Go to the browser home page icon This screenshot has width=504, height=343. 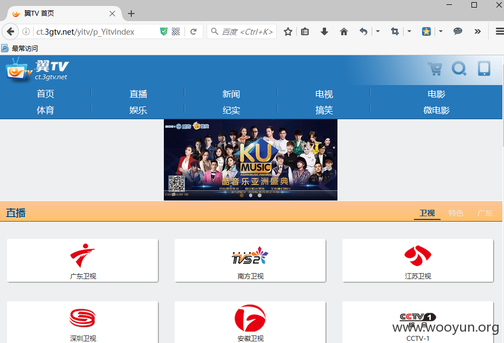point(344,31)
